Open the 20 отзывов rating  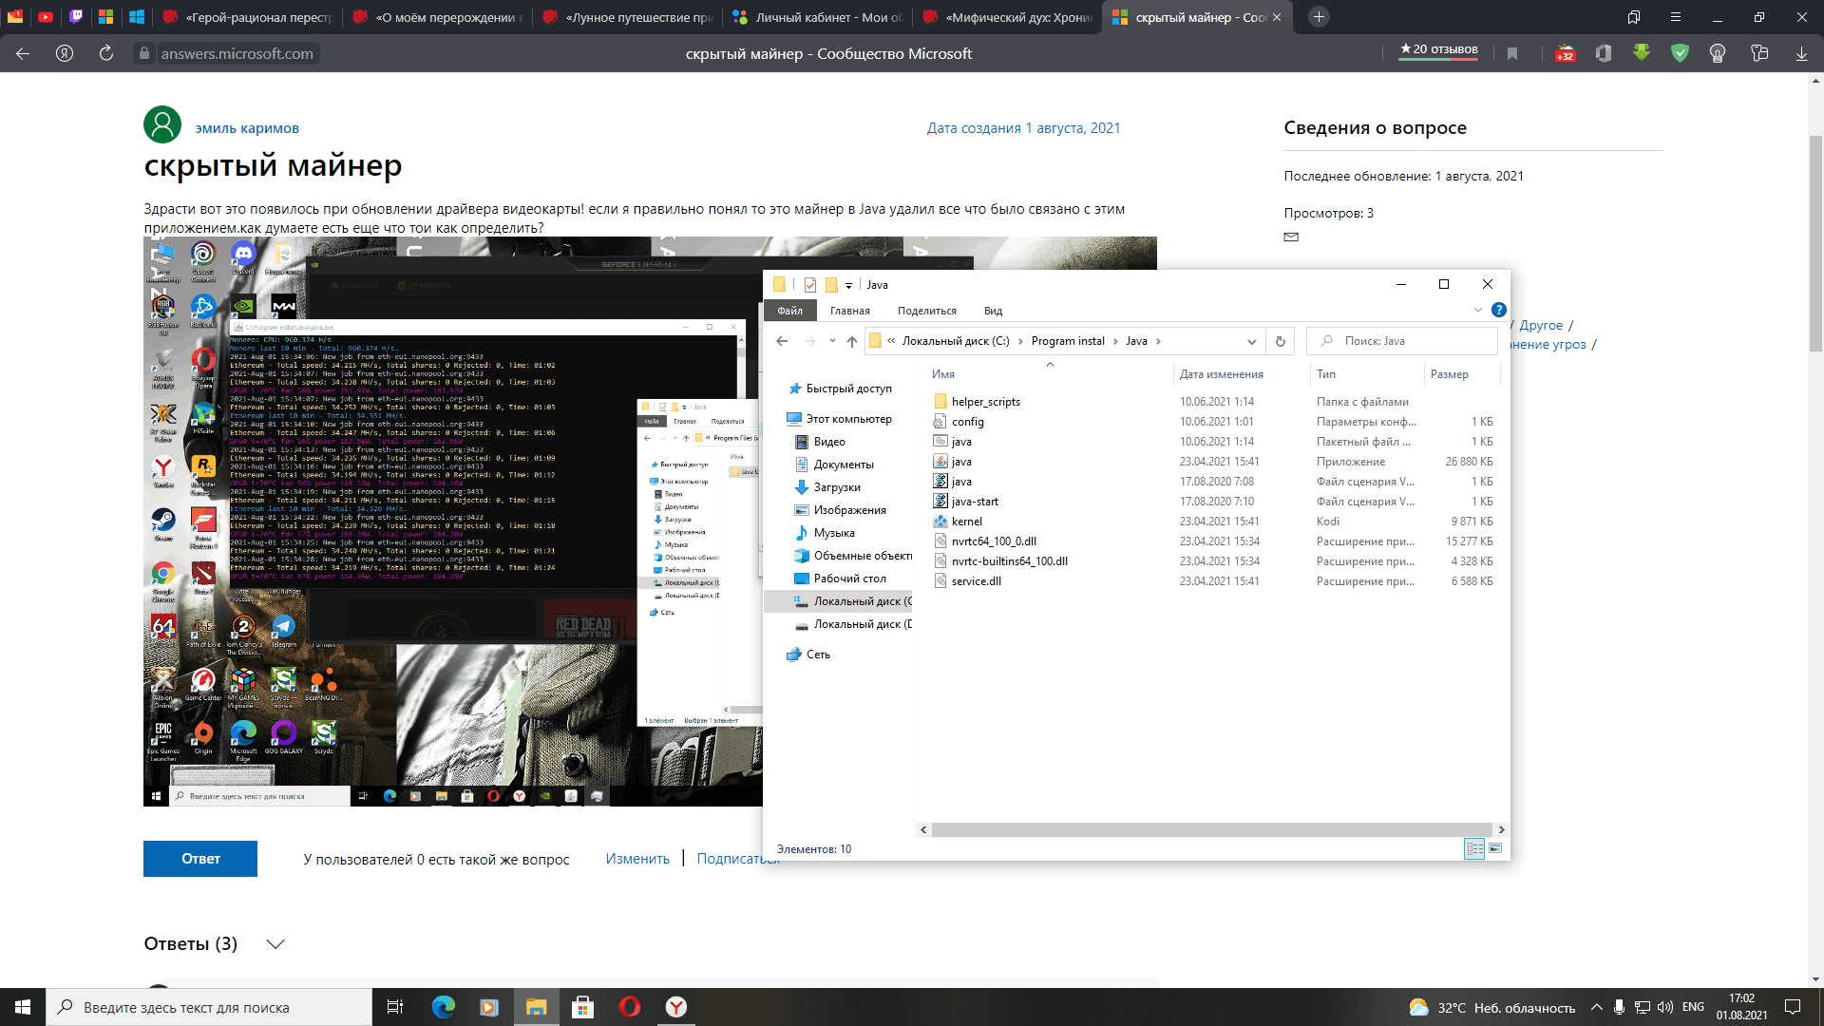click(x=1438, y=49)
